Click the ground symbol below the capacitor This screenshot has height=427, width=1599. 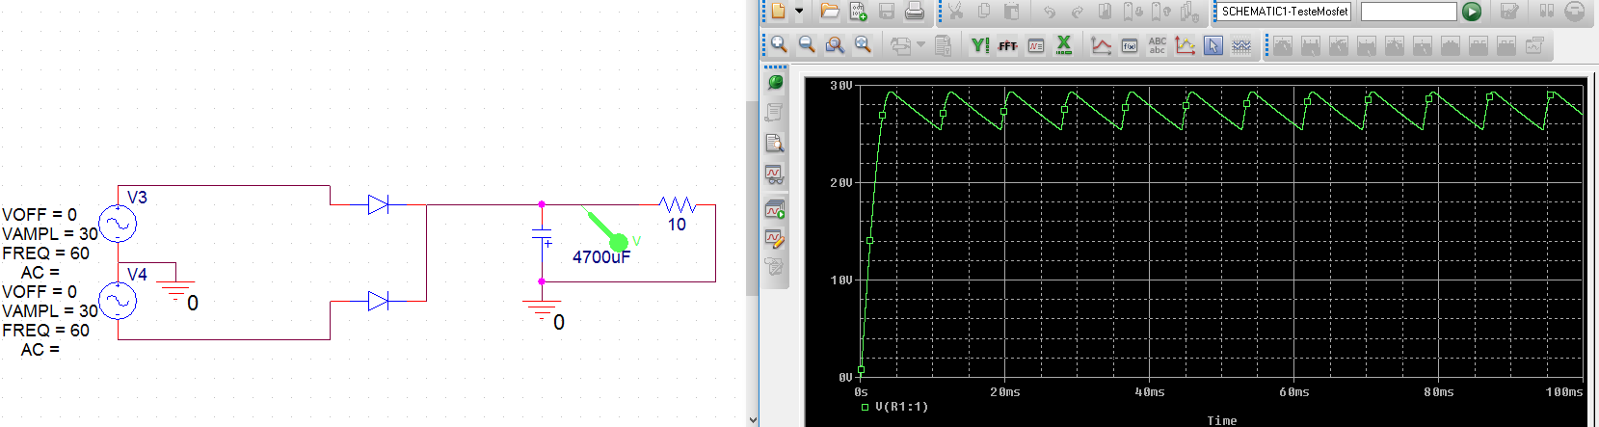[542, 309]
